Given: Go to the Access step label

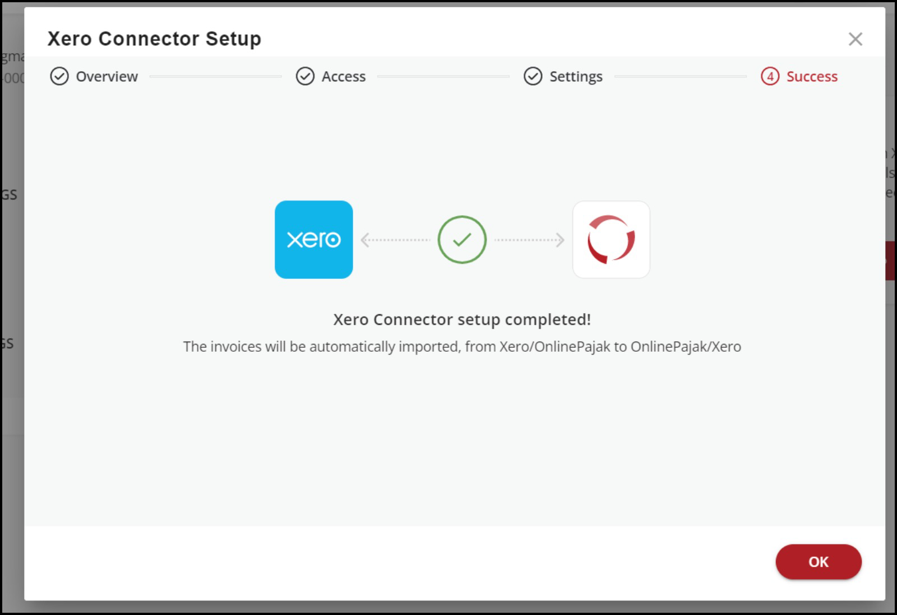Looking at the screenshot, I should 343,76.
